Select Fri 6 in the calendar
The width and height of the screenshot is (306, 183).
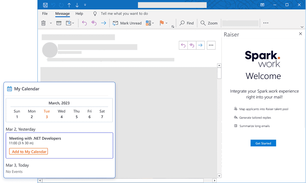click(89, 114)
